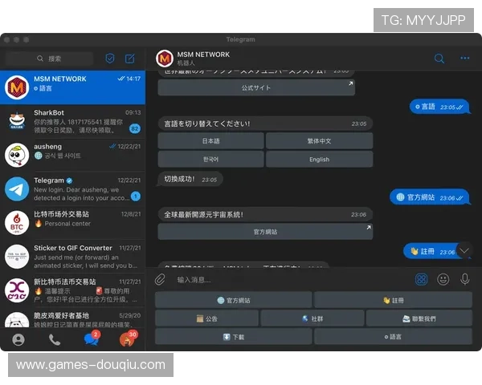Click the SharkBot avatar
Viewport: 482px width, 385px height.
tap(17, 121)
